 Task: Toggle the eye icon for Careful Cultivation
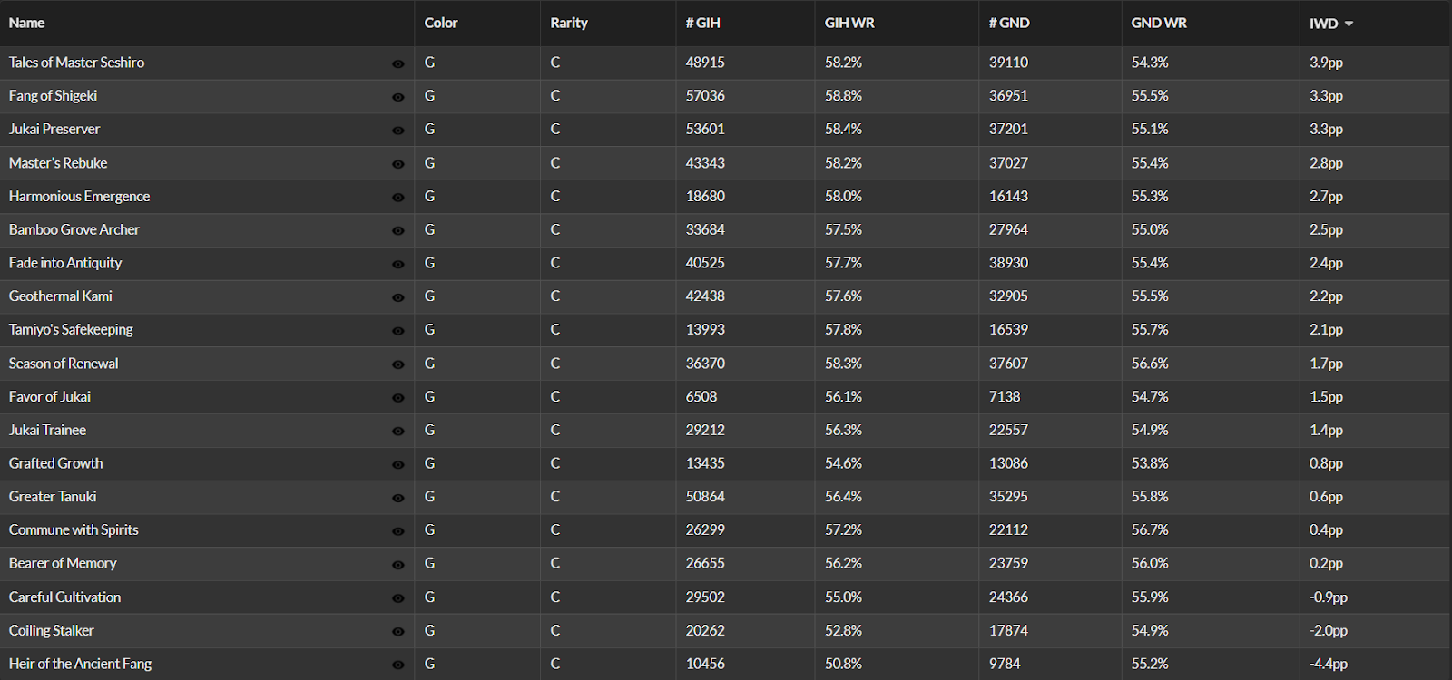(397, 598)
